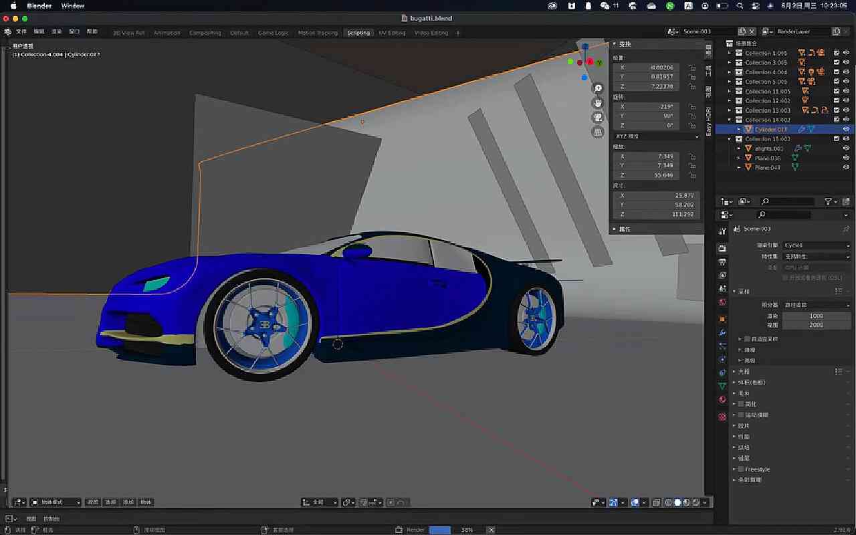Click the Blender logo menu icon
This screenshot has width=856, height=535.
(x=7, y=32)
